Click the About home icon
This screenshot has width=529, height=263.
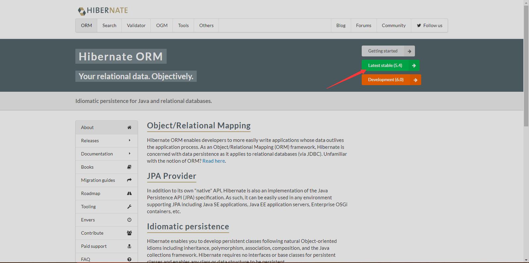[x=129, y=127]
